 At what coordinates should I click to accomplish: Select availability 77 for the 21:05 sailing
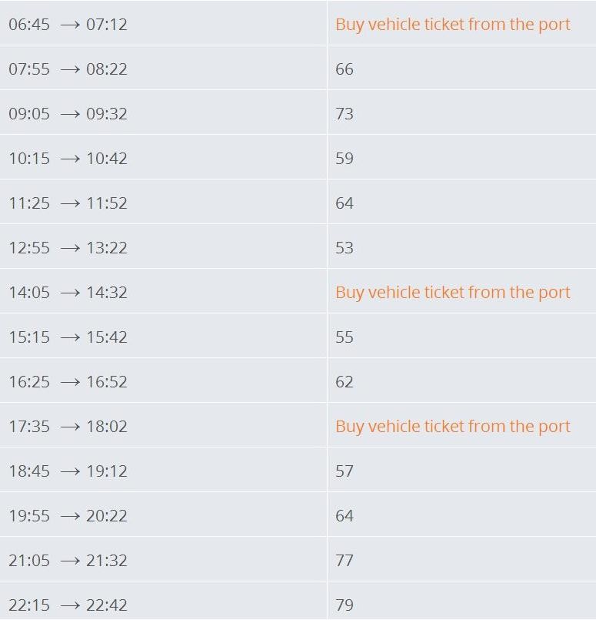345,561
